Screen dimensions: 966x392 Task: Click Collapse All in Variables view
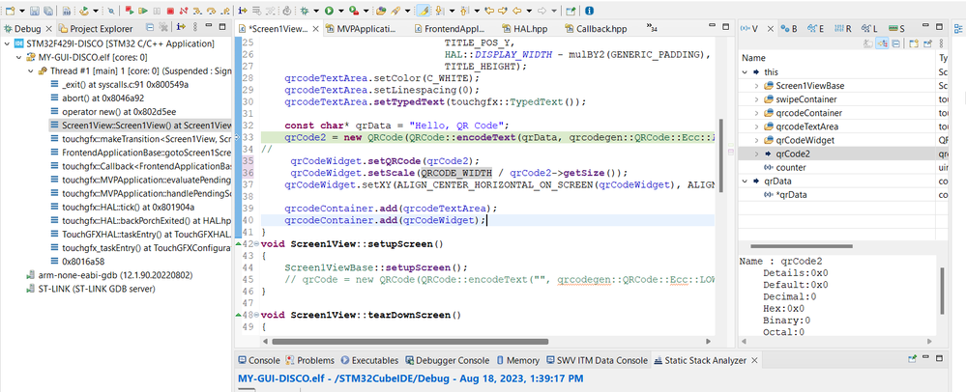pos(895,43)
